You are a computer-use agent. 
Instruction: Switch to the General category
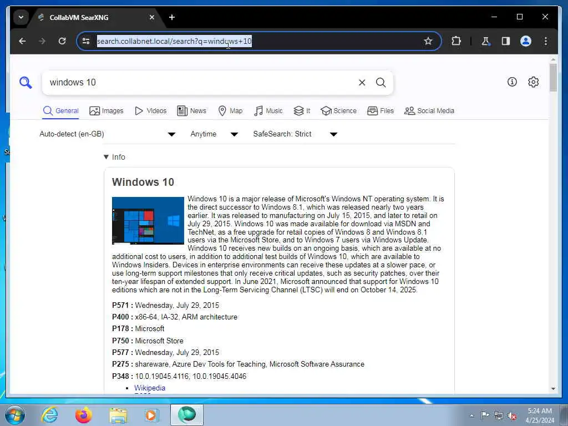pos(60,111)
